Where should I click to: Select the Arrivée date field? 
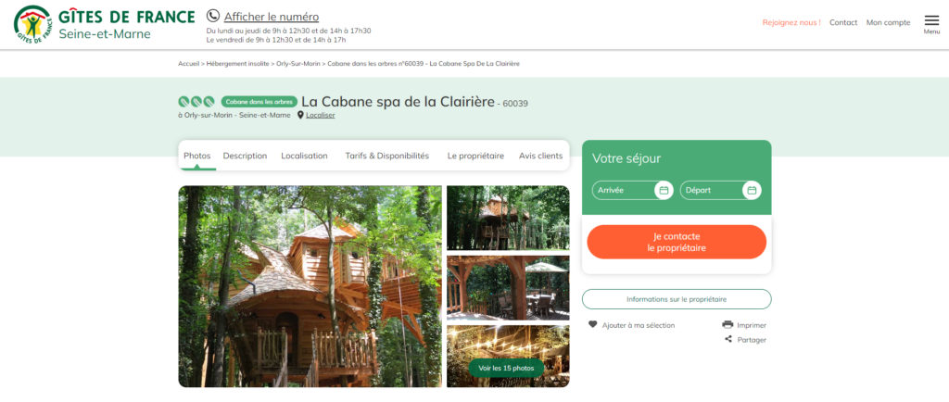(x=632, y=191)
